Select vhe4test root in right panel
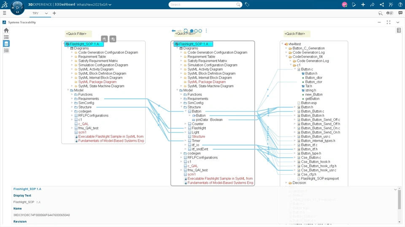Viewport: 405px width, 227px height. 294,44
